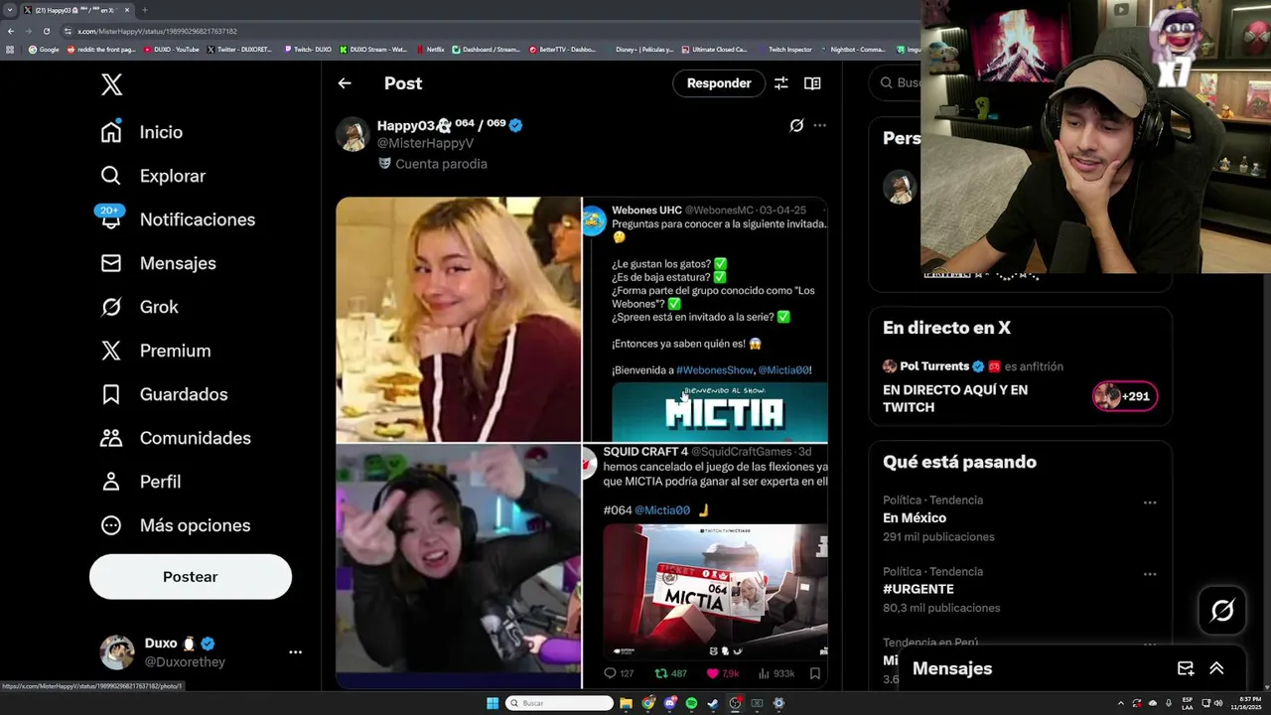This screenshot has width=1271, height=715.
Task: Click browser back arrow
Action: point(11,31)
